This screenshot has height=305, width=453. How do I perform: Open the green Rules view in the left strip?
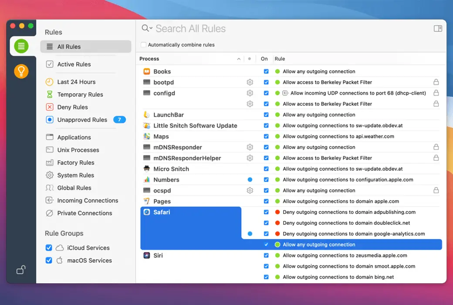pos(21,46)
